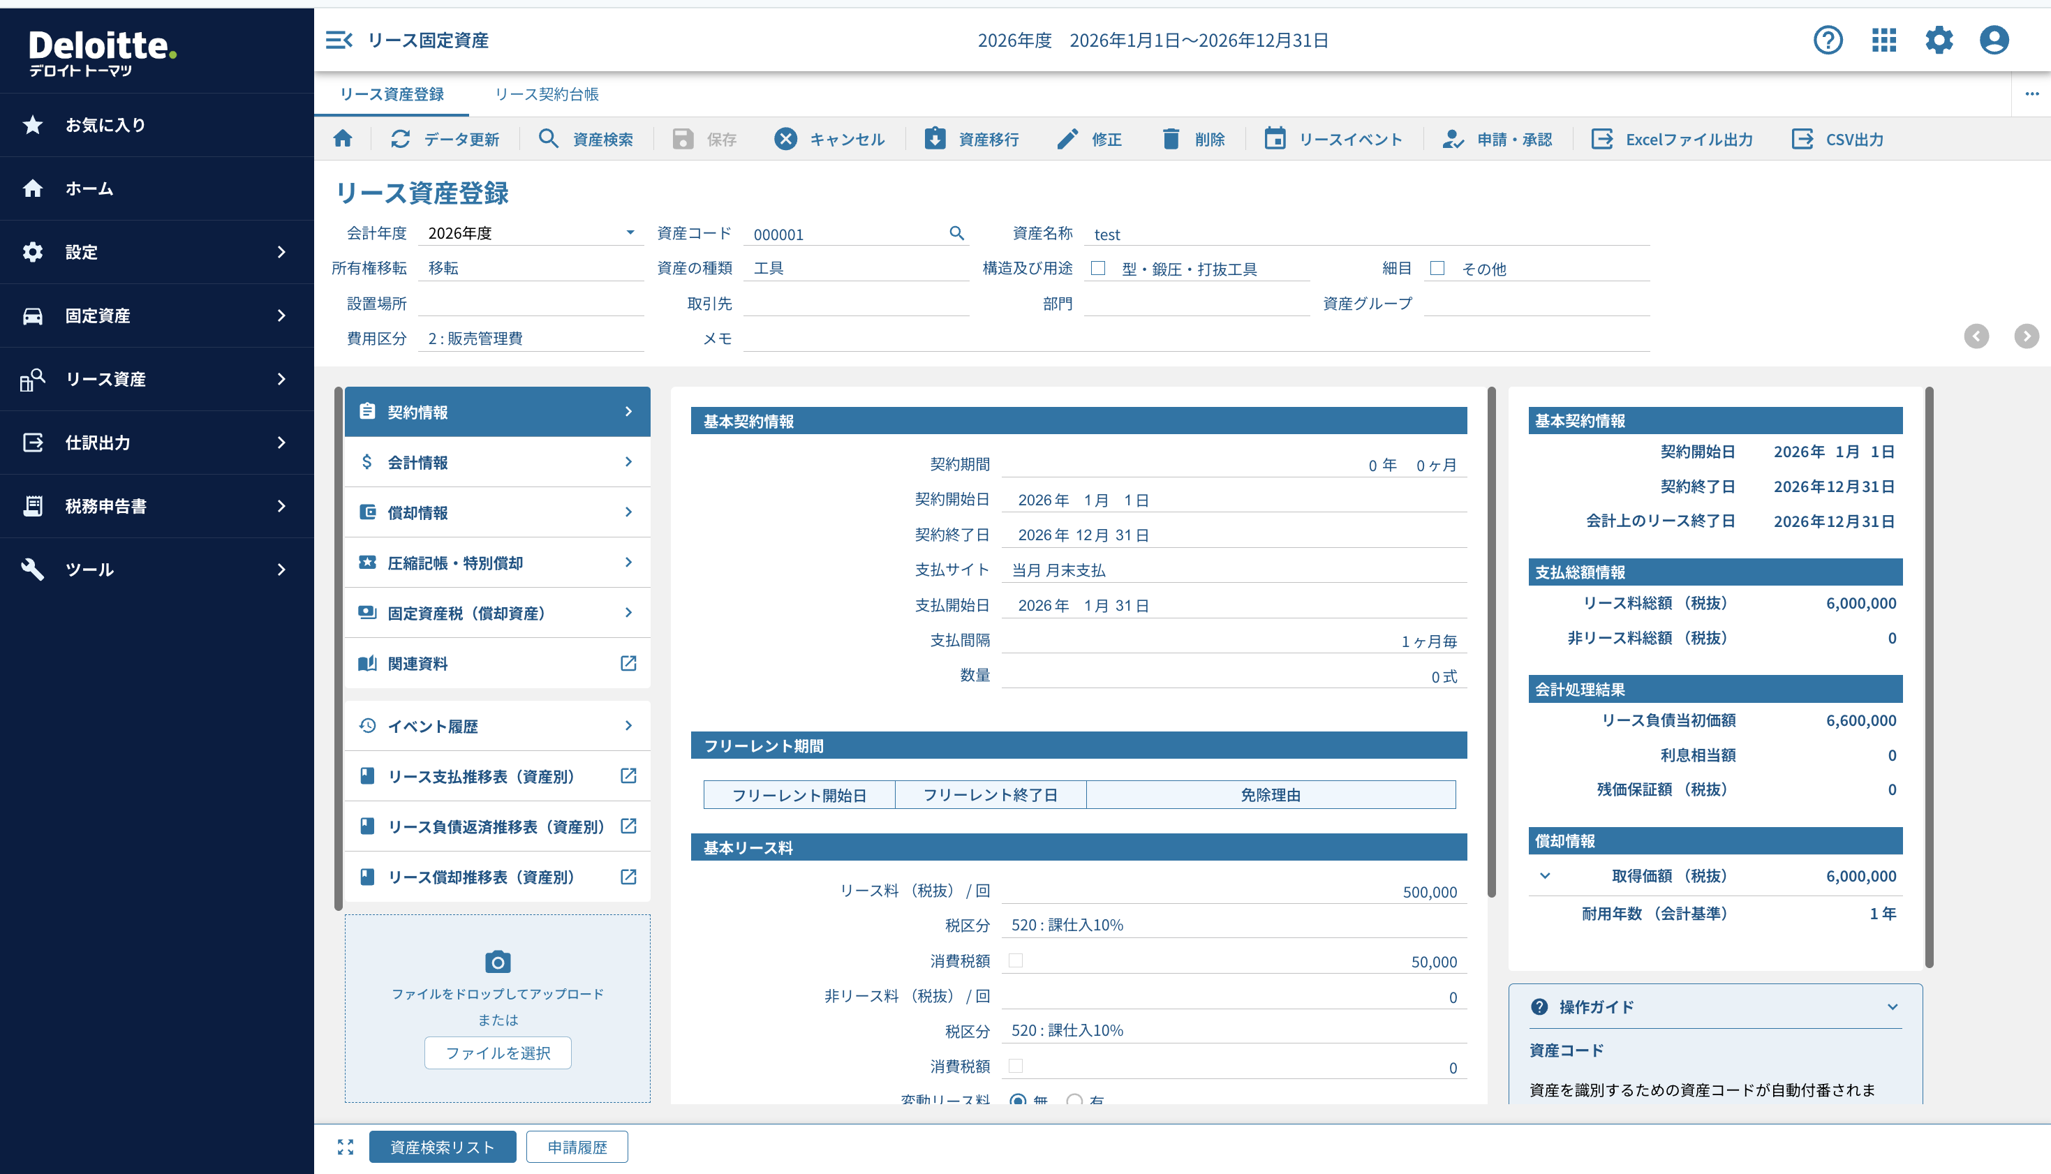2051x1174 pixels.
Task: Open the リースイベント calendar icon
Action: 1276,139
